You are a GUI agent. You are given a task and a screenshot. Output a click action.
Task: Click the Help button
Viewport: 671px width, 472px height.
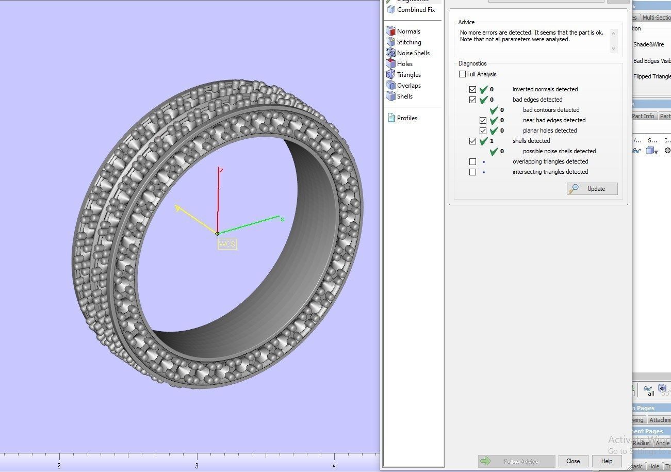(x=607, y=461)
